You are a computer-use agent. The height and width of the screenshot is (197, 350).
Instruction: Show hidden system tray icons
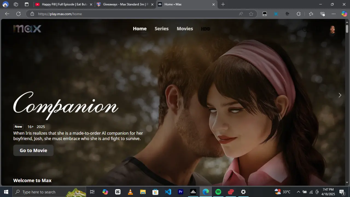[298, 192]
